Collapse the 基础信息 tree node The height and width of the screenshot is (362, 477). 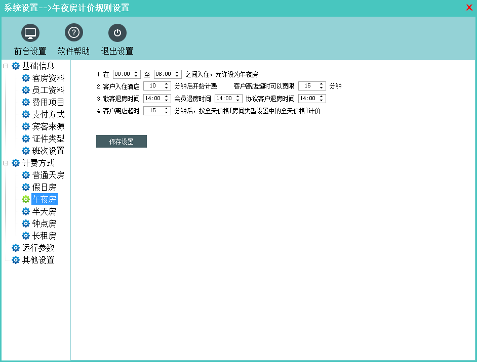click(6, 66)
